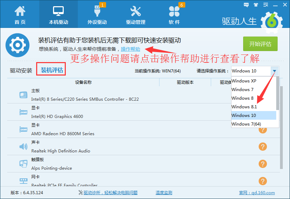Click the wrench icon beside 驱动诊所
290x199 pixels.
[81, 193]
